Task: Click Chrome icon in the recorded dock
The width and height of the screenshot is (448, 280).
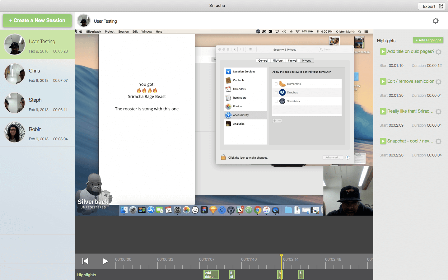Action: coord(258,210)
